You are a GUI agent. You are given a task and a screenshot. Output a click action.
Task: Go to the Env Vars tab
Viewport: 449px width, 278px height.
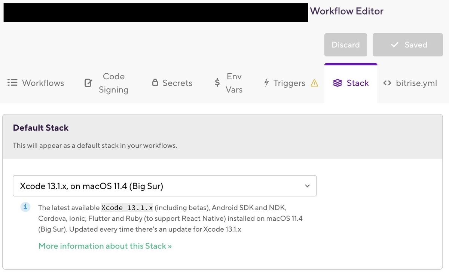click(x=228, y=83)
